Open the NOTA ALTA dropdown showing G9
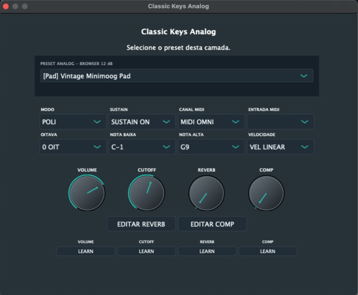Screen dimensions: 358x295 (211, 147)
